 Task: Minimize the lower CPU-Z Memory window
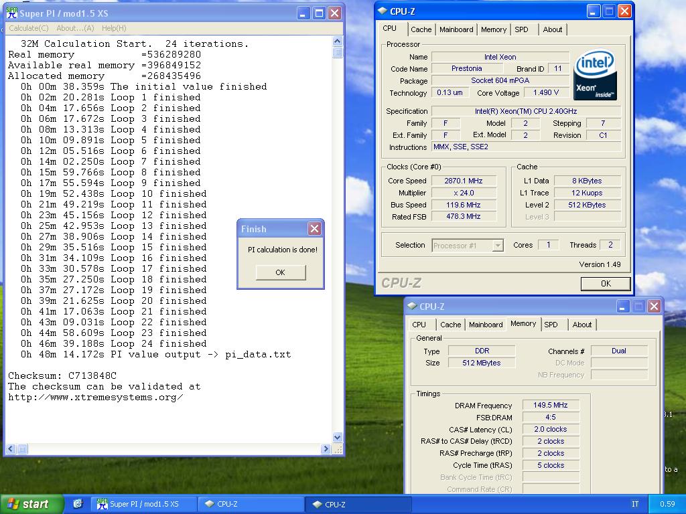(x=623, y=307)
